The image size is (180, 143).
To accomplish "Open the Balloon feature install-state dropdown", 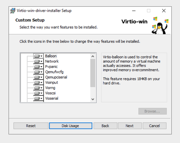I will click(x=38, y=56).
